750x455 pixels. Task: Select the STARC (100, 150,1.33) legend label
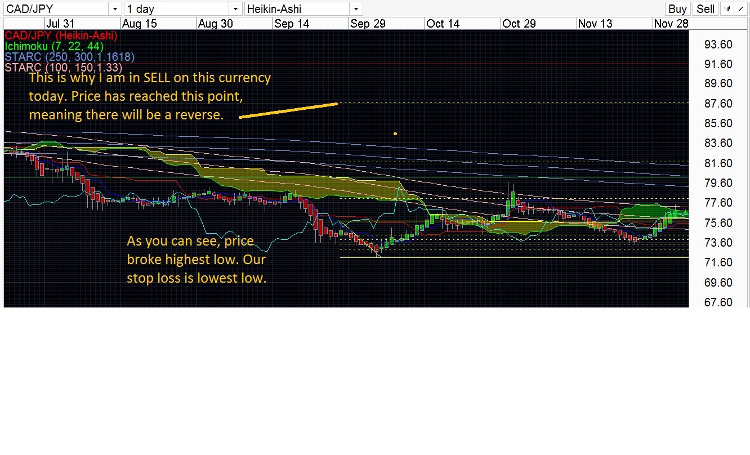tap(63, 68)
